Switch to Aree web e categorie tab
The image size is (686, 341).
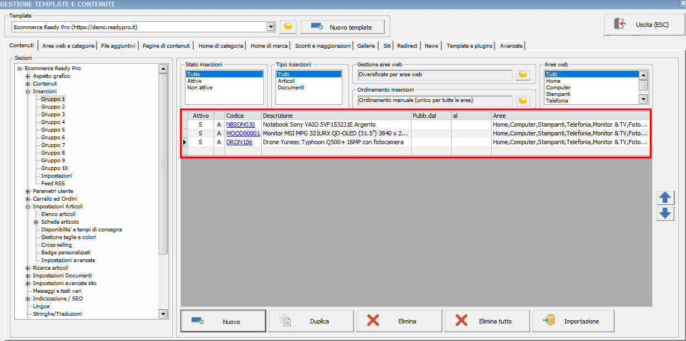tap(69, 46)
